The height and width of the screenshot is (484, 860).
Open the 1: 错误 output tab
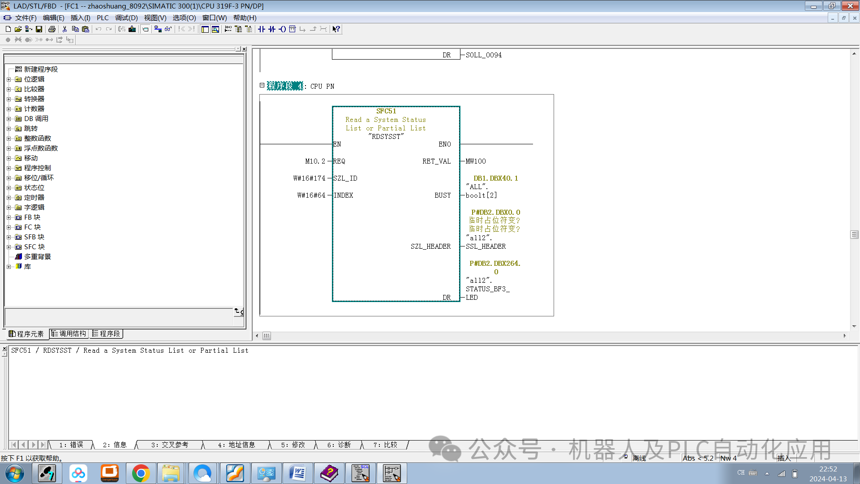coord(71,445)
